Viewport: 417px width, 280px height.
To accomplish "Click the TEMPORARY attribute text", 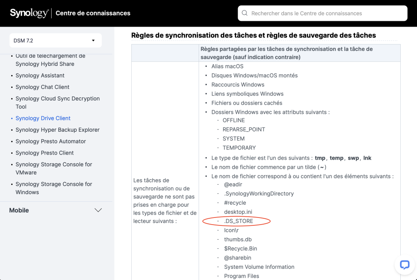I will pos(239,147).
